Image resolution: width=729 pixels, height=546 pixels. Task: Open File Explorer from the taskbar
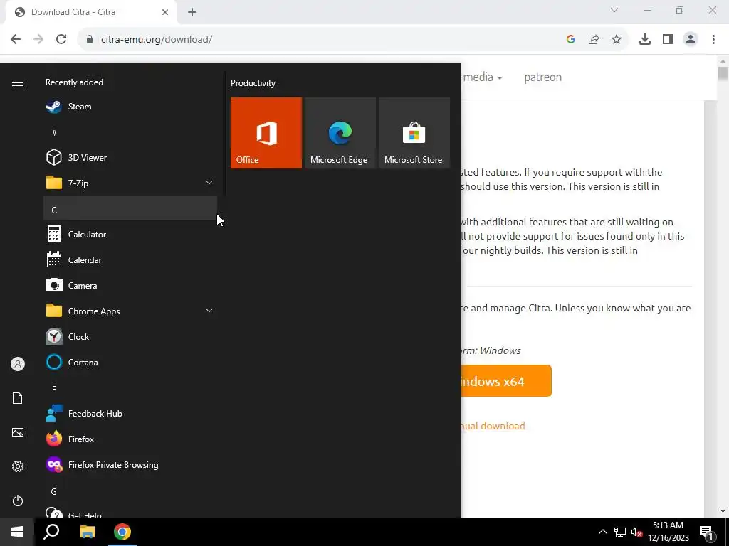click(87, 532)
